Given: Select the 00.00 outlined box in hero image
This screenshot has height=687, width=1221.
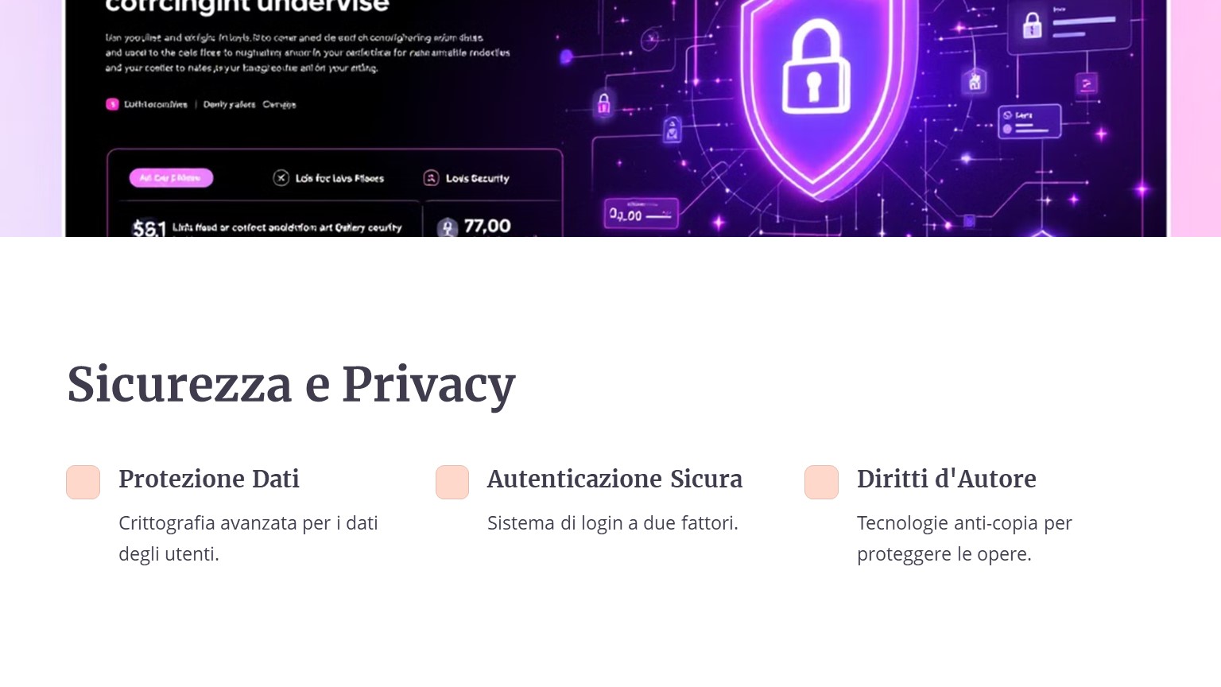Looking at the screenshot, I should click(x=641, y=214).
